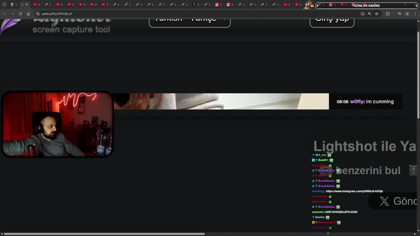Click the Giriş yap login button
Viewport: 420px width, 236px height.
tap(332, 22)
